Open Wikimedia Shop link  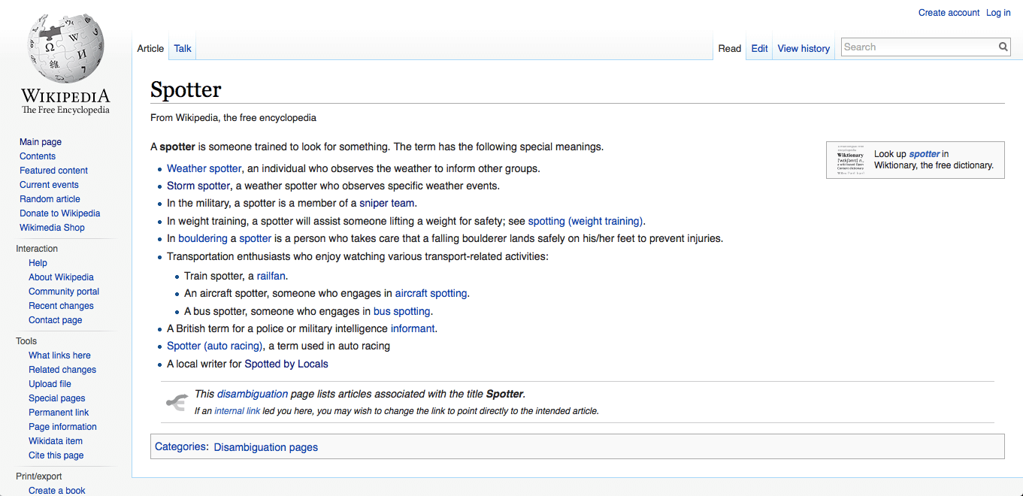coord(52,228)
